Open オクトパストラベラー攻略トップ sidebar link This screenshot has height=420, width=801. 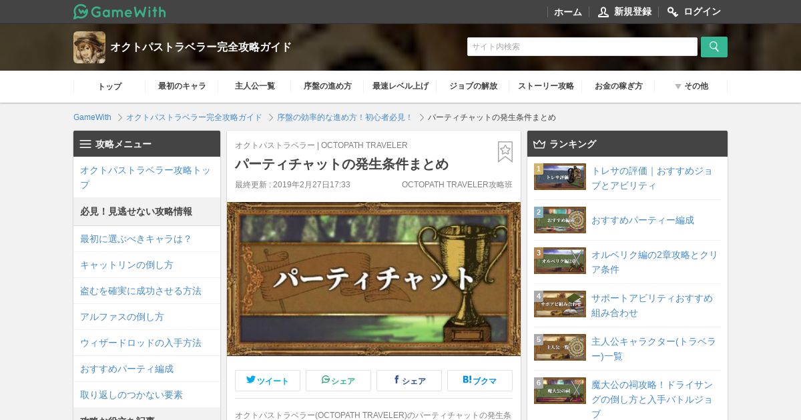[146, 177]
